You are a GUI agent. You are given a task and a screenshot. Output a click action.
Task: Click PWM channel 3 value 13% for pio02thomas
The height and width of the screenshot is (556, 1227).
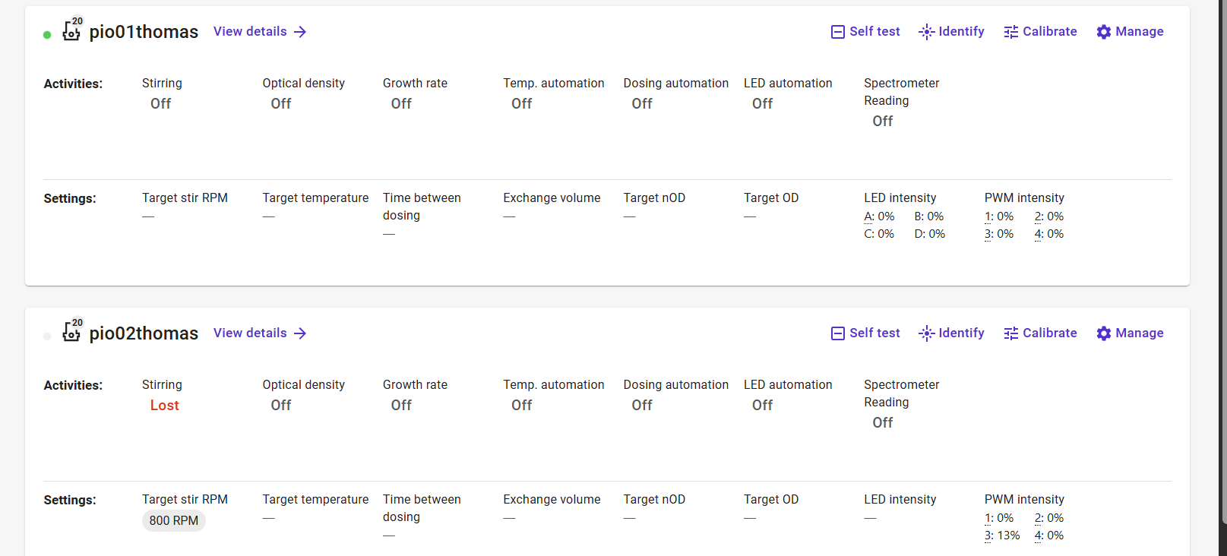click(1003, 535)
